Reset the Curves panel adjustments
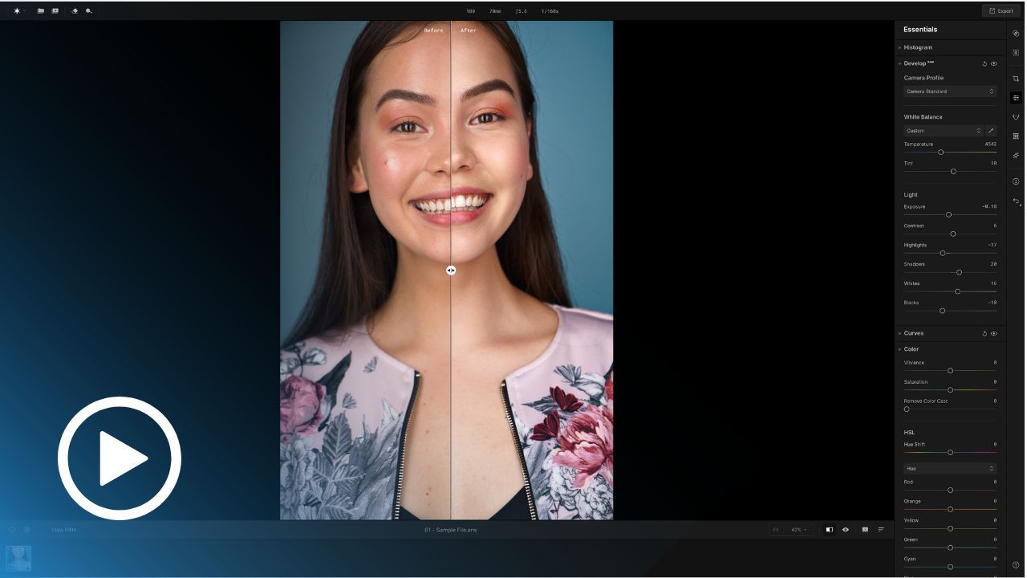This screenshot has height=578, width=1027. 984,333
